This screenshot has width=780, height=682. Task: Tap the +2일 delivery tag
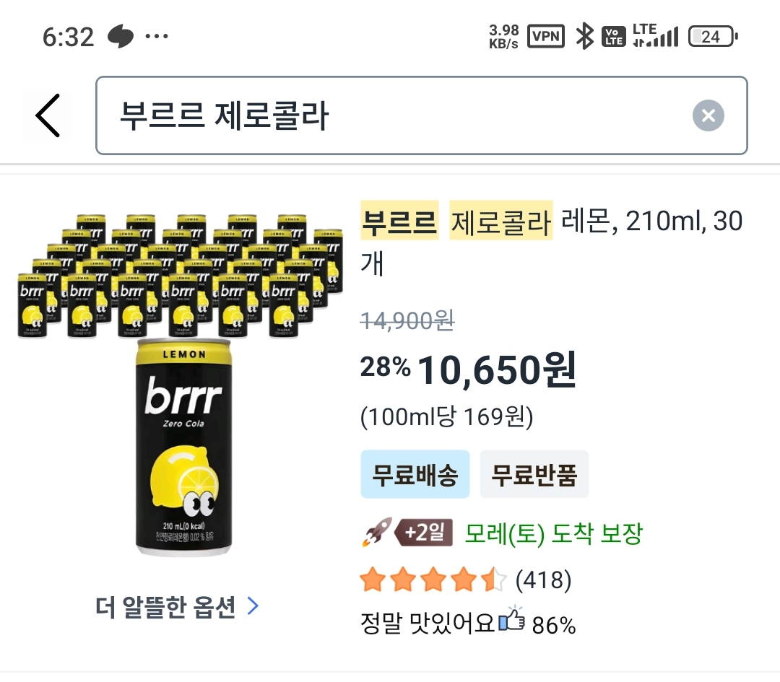tap(425, 533)
